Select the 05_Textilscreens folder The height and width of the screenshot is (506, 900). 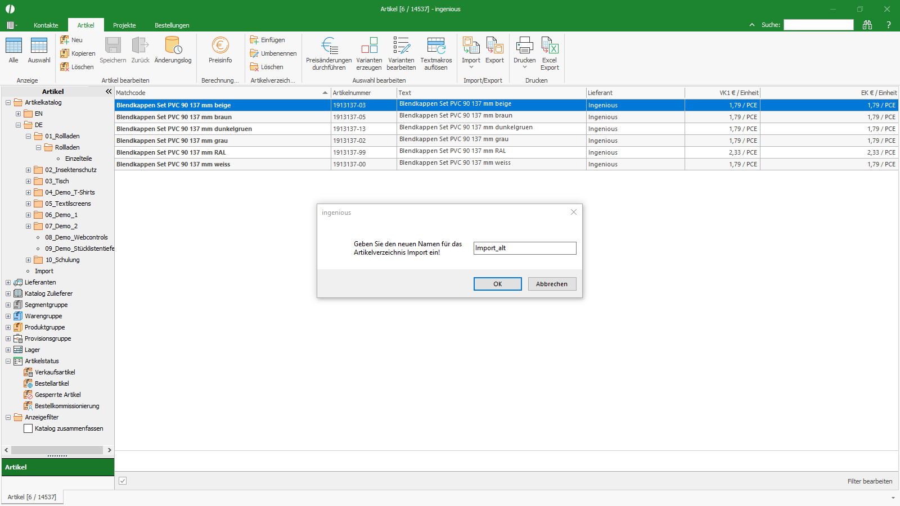click(x=67, y=204)
